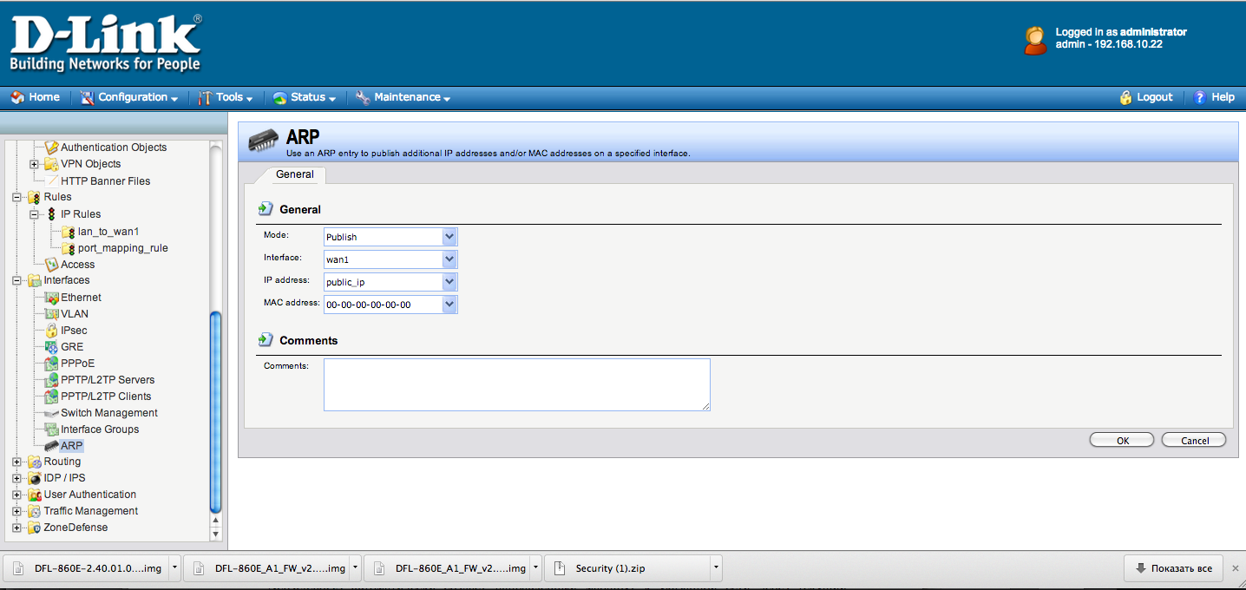The image size is (1246, 590).
Task: Click the GRE tunnel icon
Action: pyautogui.click(x=51, y=347)
